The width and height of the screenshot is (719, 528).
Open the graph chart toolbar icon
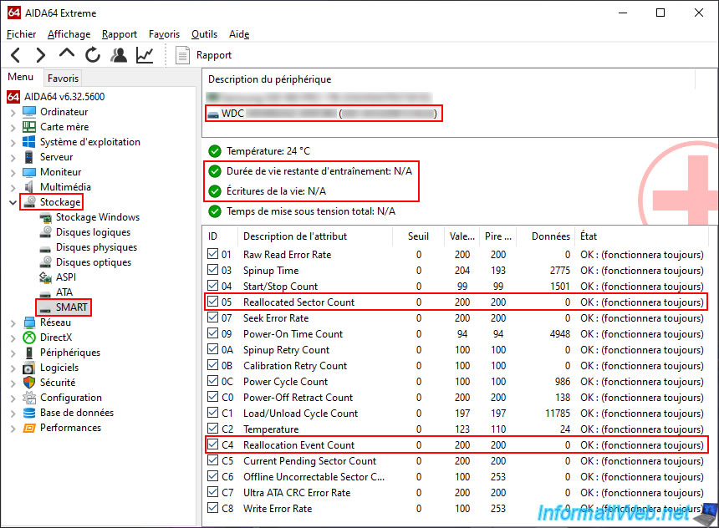coord(145,55)
